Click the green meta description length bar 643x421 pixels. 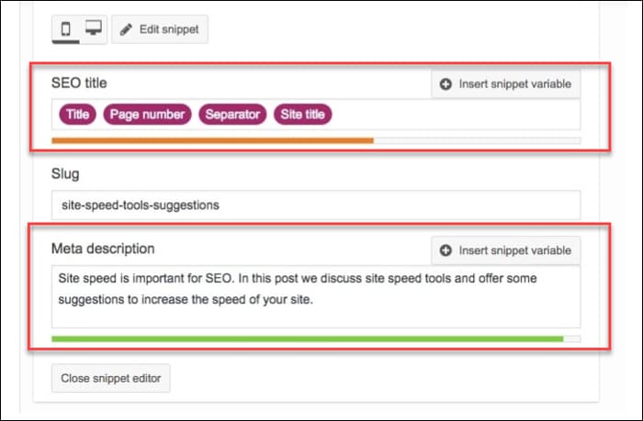(307, 338)
